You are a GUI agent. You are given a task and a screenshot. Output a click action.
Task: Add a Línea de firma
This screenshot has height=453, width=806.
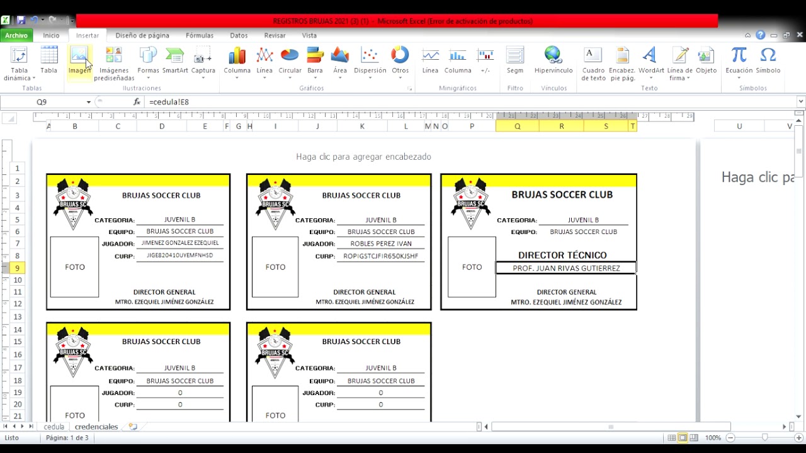click(680, 64)
